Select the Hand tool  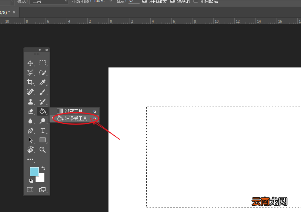coord(30,150)
